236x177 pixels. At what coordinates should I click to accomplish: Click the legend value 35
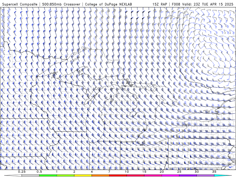pyautogui.click(x=214, y=172)
